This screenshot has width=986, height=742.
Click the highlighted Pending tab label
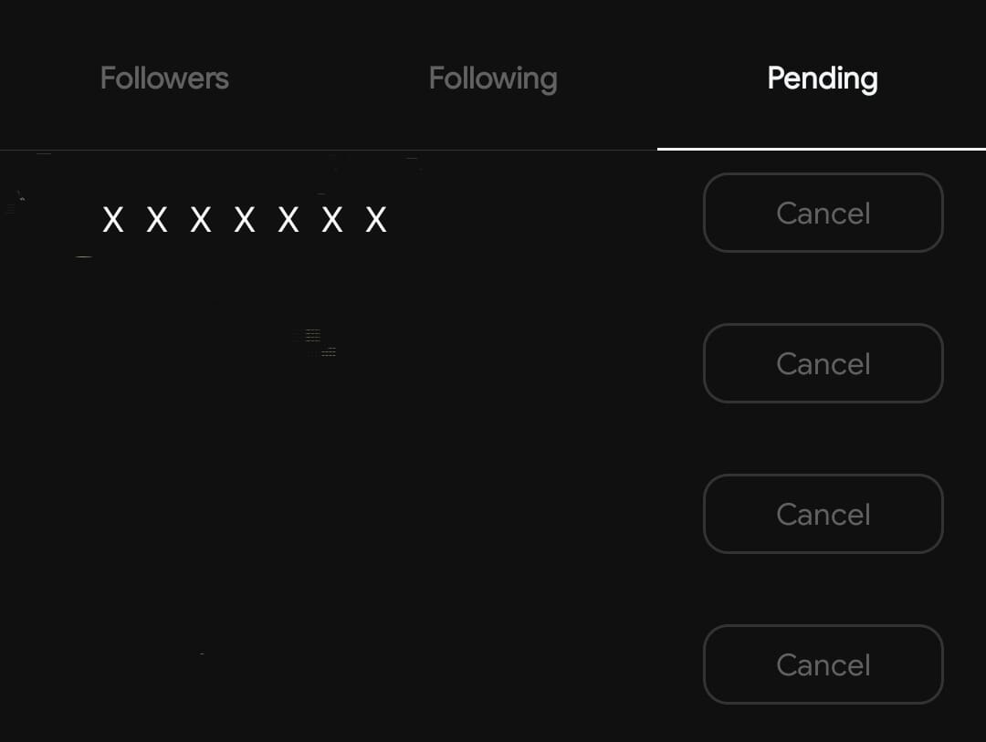pyautogui.click(x=822, y=78)
